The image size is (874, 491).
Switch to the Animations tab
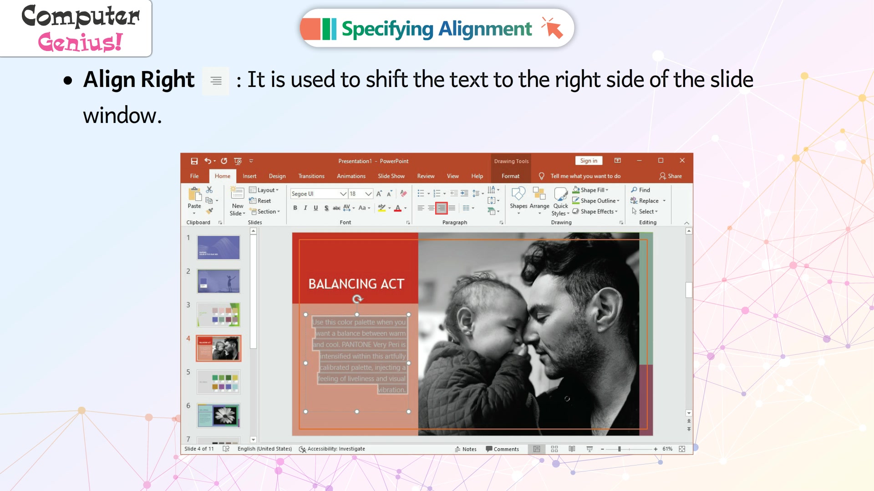[x=351, y=176]
